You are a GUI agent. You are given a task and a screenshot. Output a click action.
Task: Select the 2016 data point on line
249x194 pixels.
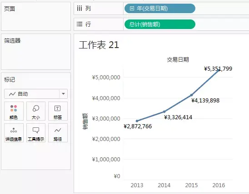pos(219,70)
